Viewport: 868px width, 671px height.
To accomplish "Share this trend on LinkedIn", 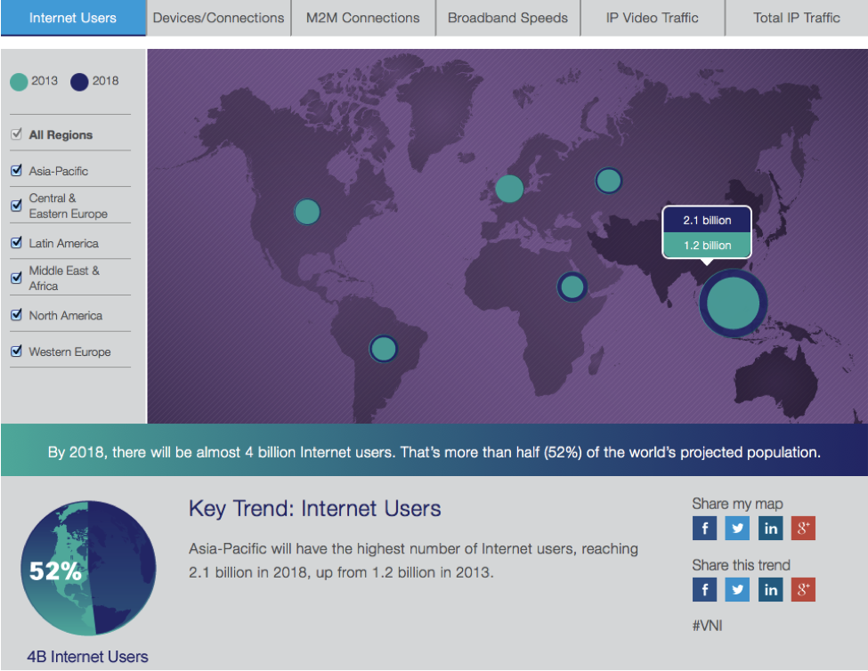I will pyautogui.click(x=770, y=589).
